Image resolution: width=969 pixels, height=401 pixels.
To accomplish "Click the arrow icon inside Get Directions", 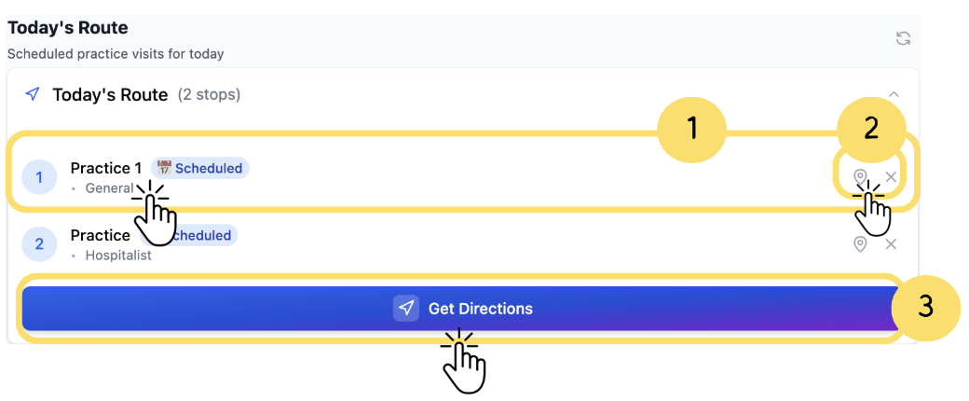I will tap(405, 309).
